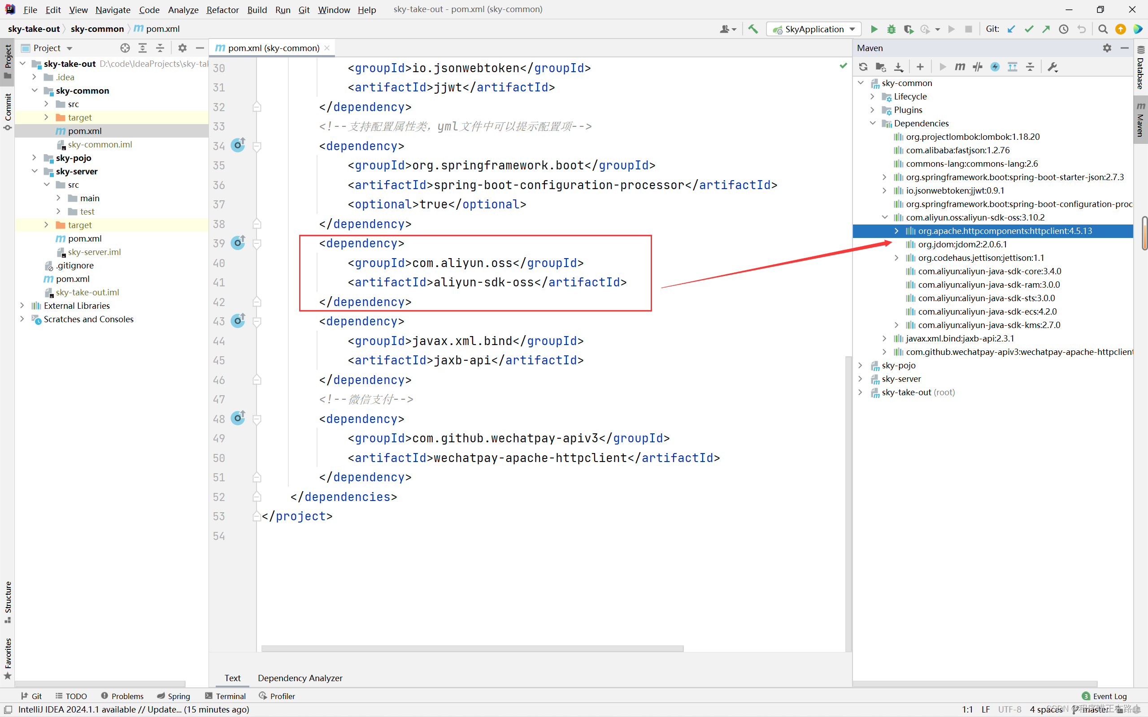The height and width of the screenshot is (717, 1148).
Task: Debug SkyApplication using bug icon
Action: click(x=891, y=29)
